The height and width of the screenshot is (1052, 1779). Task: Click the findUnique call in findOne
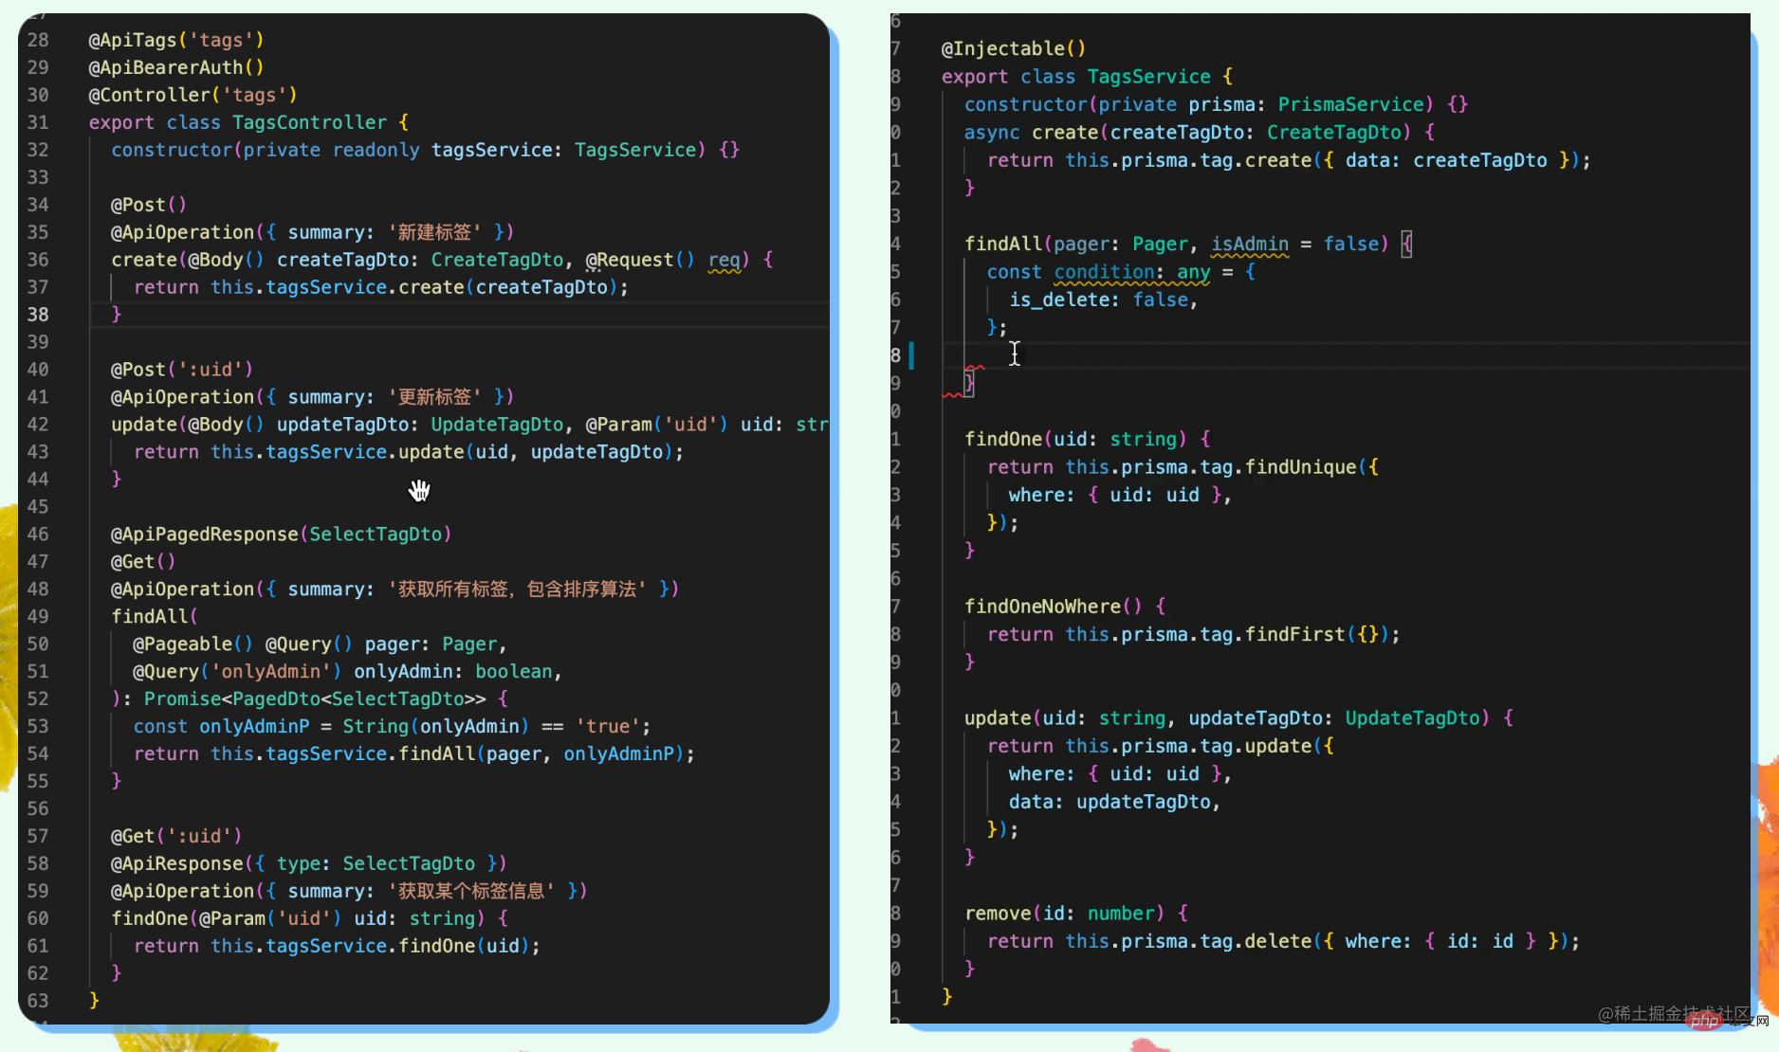1300,467
